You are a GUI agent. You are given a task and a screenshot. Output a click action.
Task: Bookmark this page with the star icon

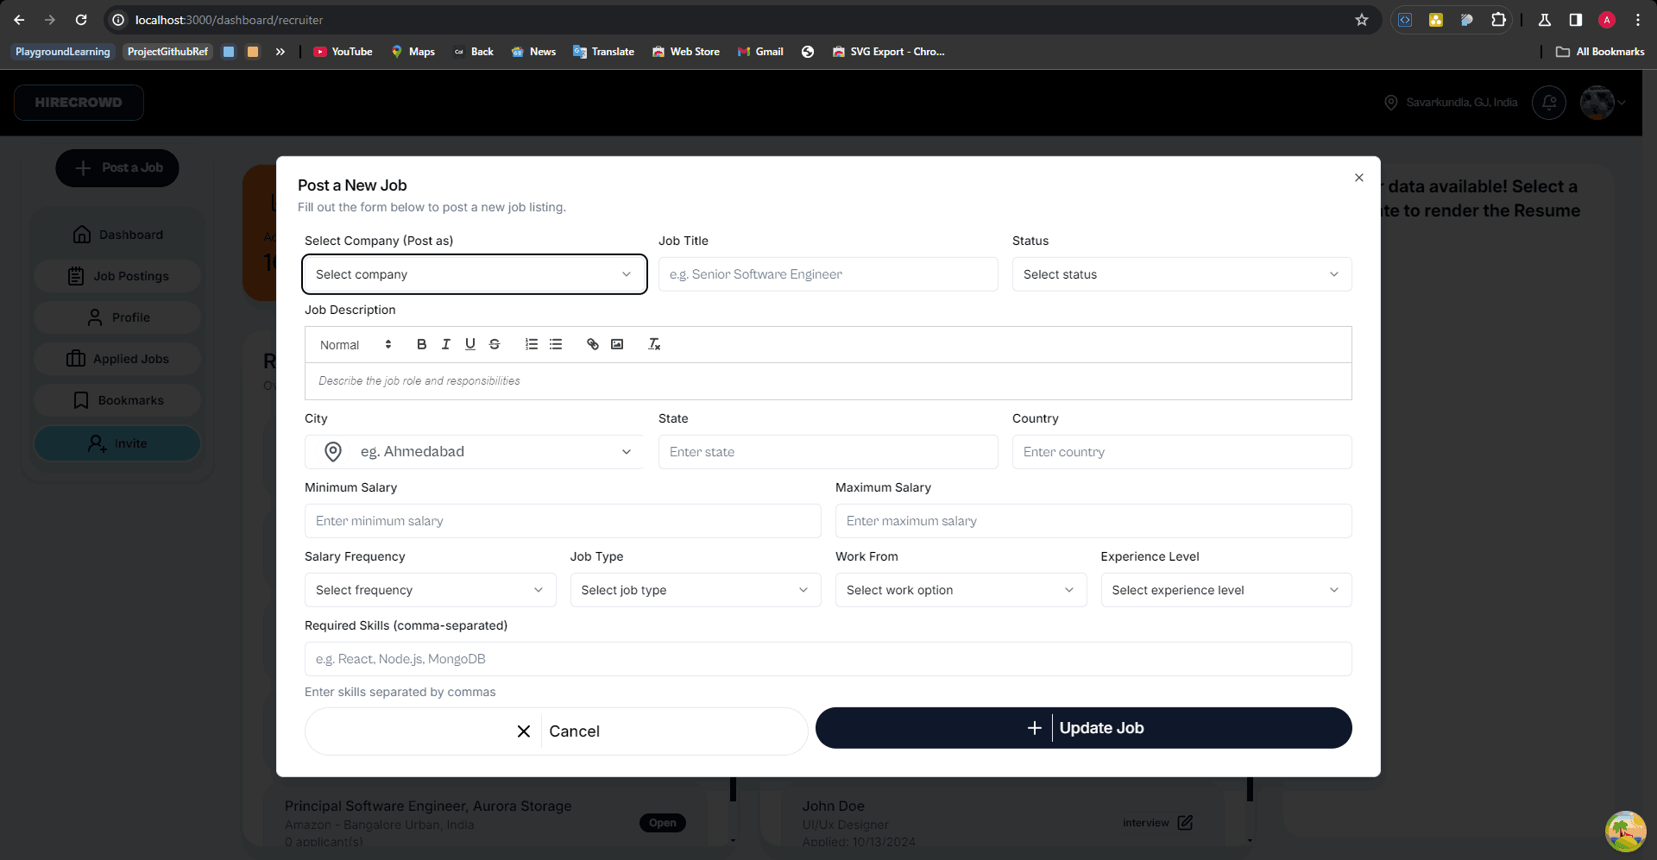[x=1362, y=20]
